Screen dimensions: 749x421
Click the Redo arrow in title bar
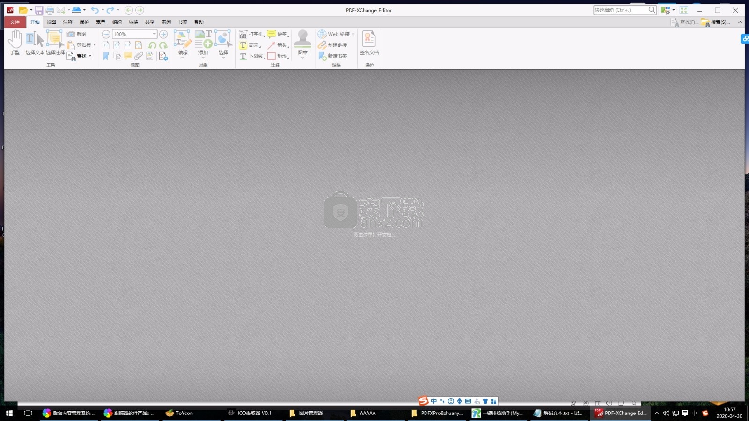tap(110, 10)
